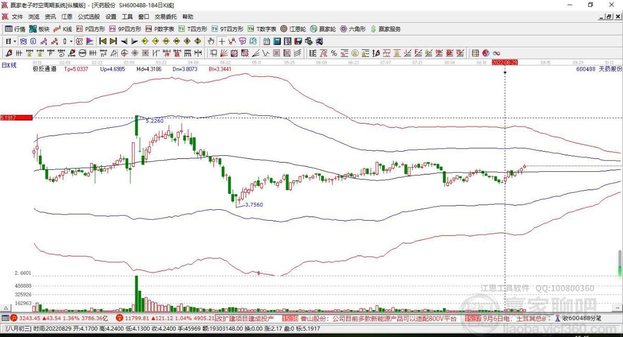623x337 pixels.
Task: Click the 2022-08-29 date marker
Action: pos(505,62)
